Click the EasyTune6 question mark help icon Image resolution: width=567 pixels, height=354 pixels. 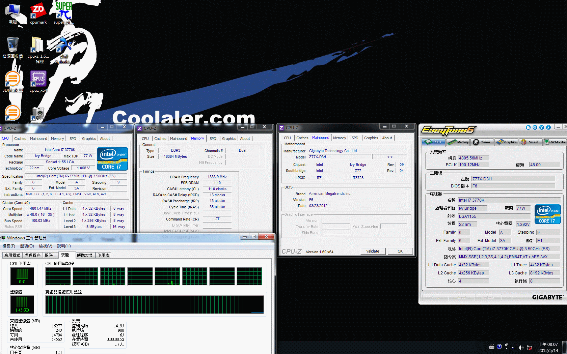click(542, 127)
